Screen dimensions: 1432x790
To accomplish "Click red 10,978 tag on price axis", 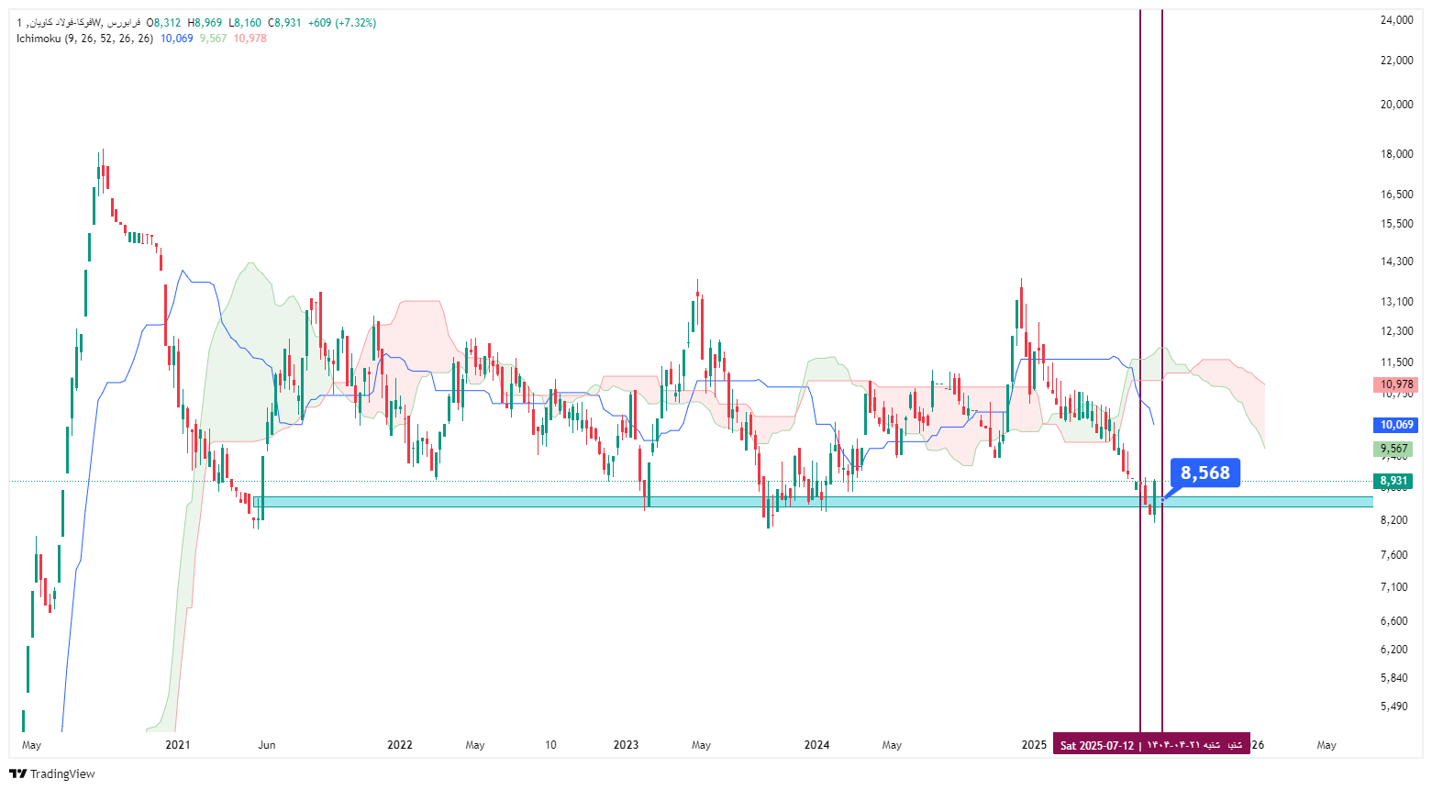I will point(1396,385).
